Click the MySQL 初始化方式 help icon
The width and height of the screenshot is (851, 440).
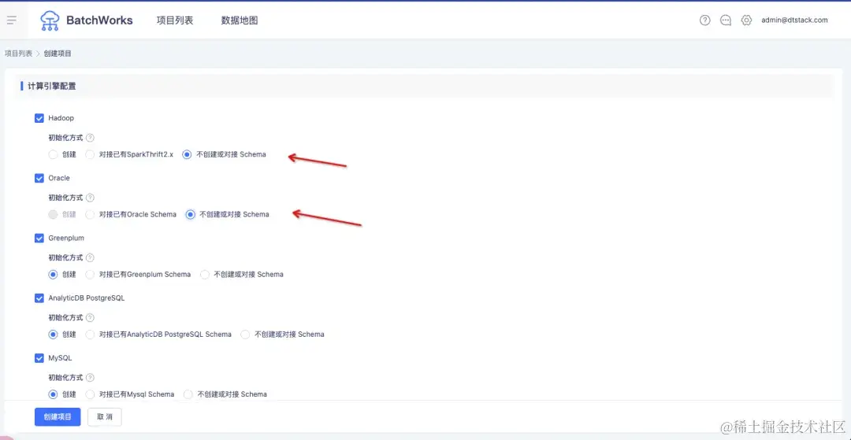pyautogui.click(x=90, y=378)
